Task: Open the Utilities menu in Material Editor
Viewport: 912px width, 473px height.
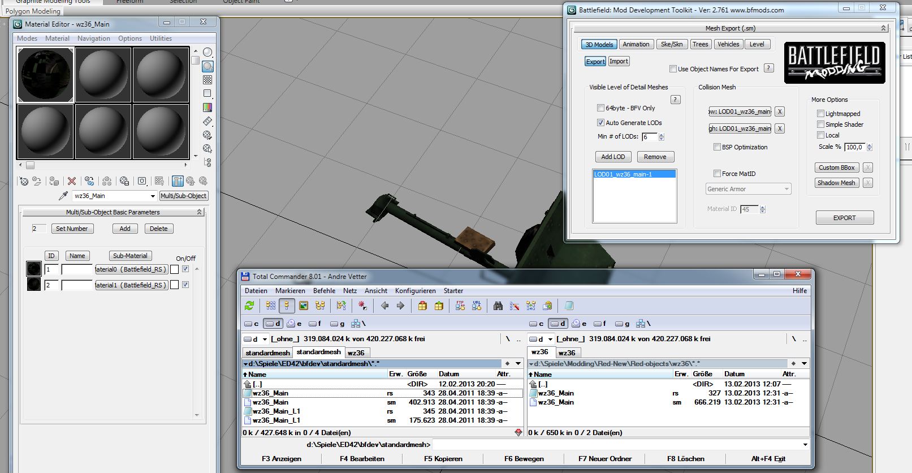Action: pos(161,38)
